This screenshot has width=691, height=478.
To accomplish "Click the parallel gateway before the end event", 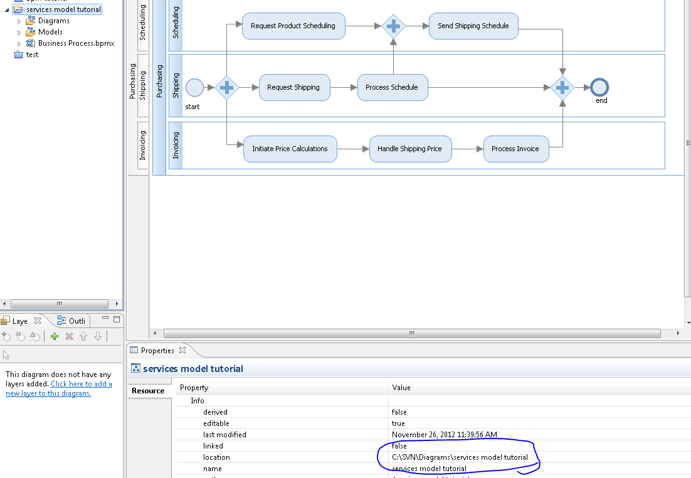I will [x=562, y=88].
